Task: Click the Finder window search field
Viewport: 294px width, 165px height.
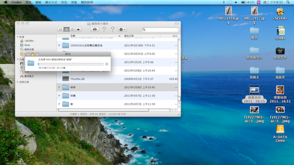Action: coord(160,29)
